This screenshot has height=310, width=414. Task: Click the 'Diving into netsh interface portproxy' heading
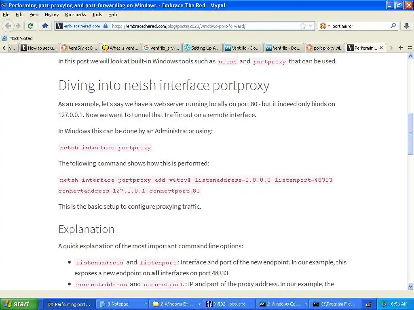tap(164, 85)
